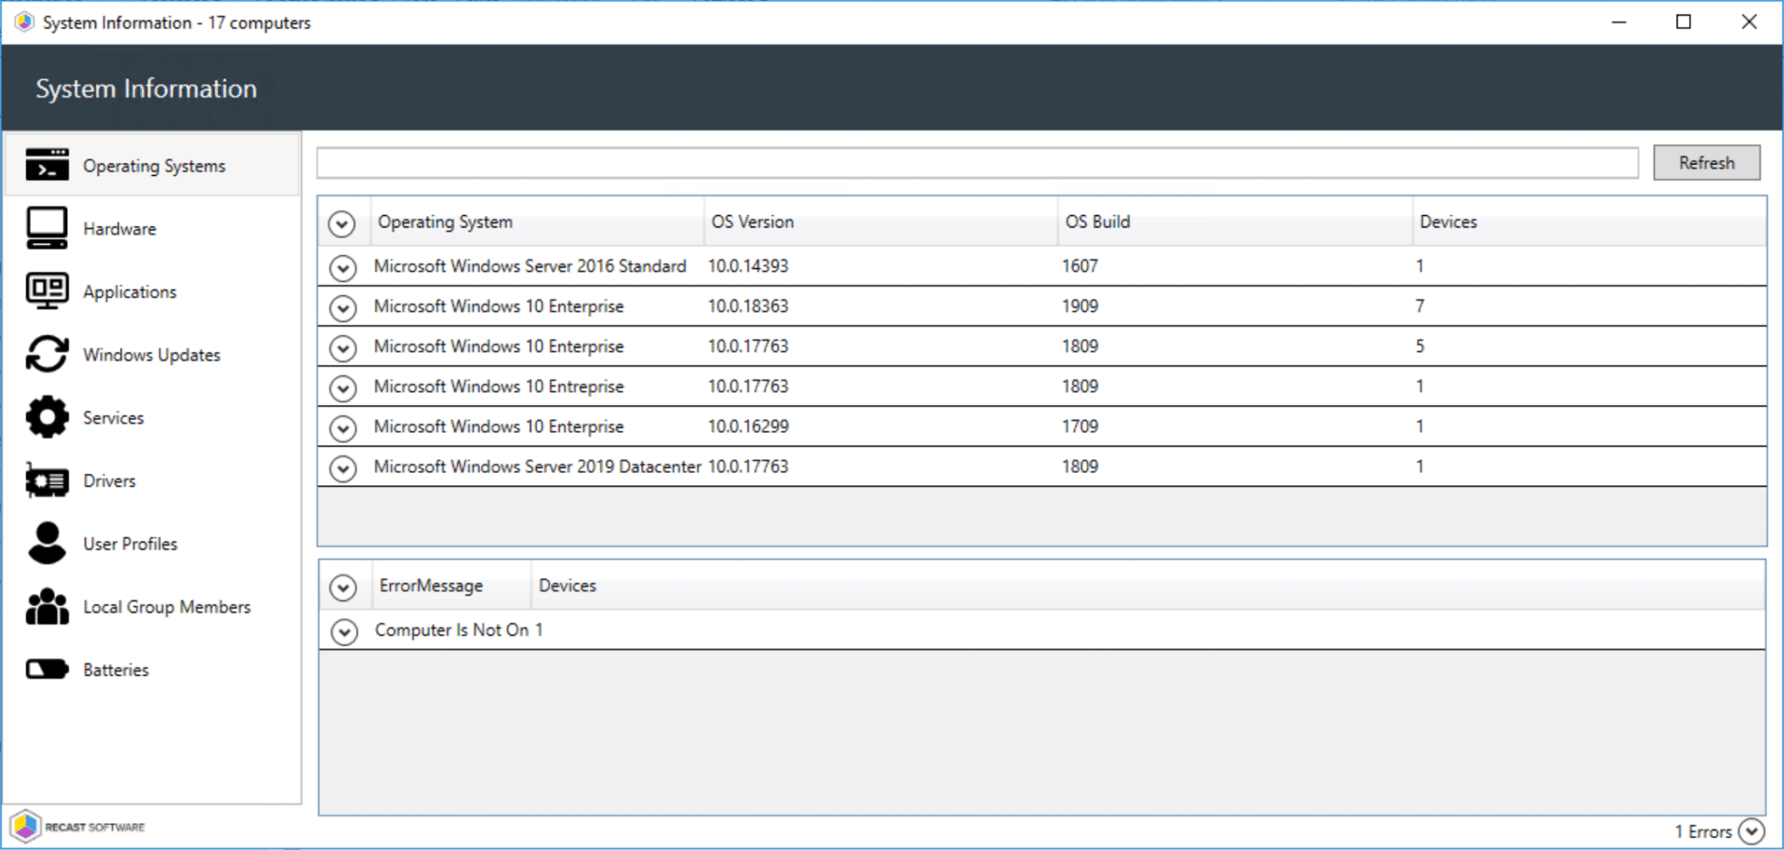
Task: Expand the Windows 10 Enterprise 1909 row
Action: point(343,307)
